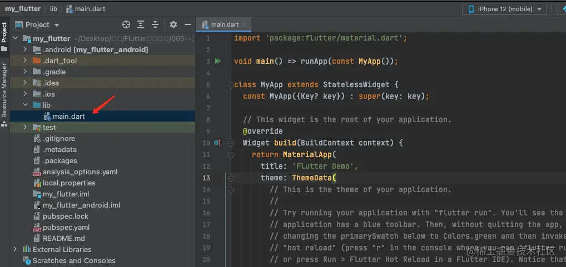566x267 pixels.
Task: Fold the build method at line 10
Action: point(231,143)
